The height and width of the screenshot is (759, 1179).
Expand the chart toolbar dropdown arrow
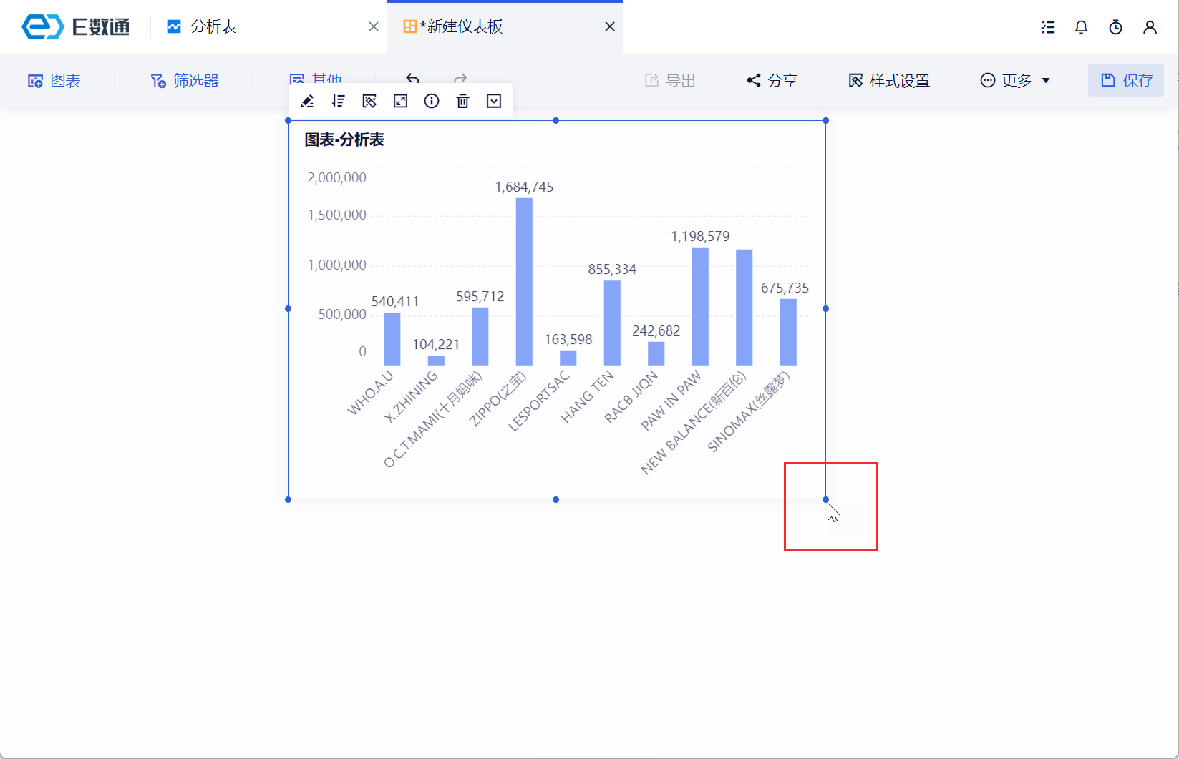coord(494,102)
